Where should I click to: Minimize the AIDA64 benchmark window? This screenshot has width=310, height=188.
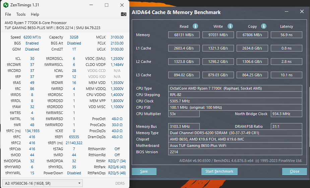tap(287, 12)
